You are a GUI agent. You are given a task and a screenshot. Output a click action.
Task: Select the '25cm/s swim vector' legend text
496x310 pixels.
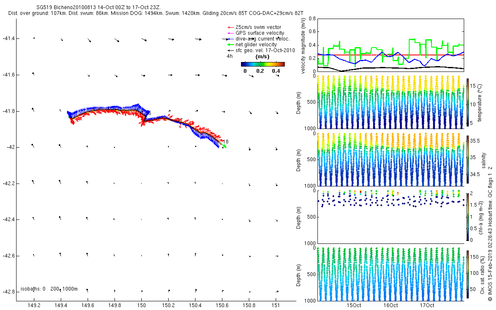(x=258, y=27)
